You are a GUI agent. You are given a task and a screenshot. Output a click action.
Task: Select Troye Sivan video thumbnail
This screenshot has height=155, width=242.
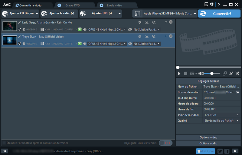point(10,40)
